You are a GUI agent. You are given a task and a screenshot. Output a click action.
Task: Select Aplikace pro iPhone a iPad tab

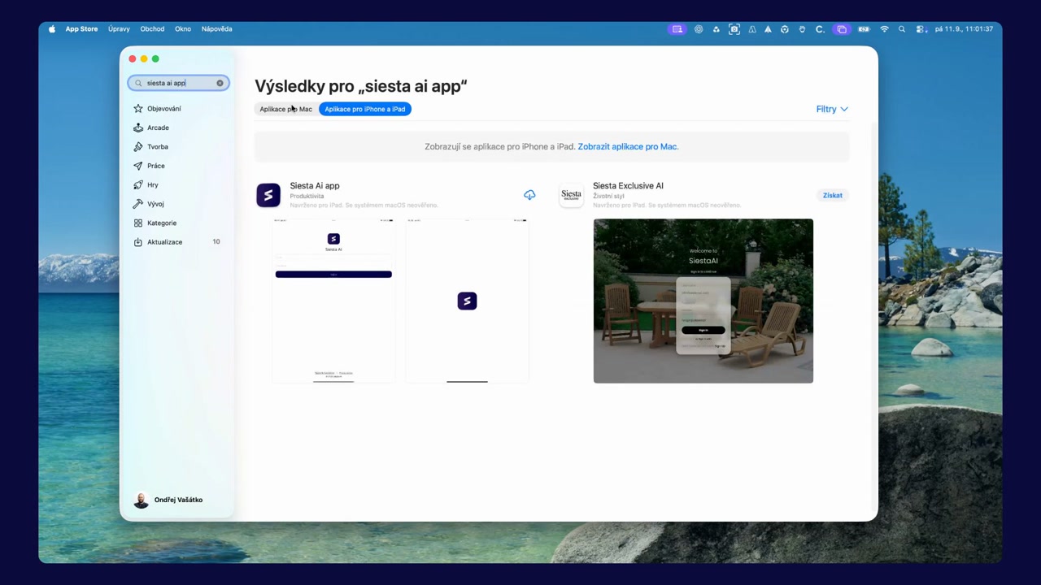[x=365, y=109]
